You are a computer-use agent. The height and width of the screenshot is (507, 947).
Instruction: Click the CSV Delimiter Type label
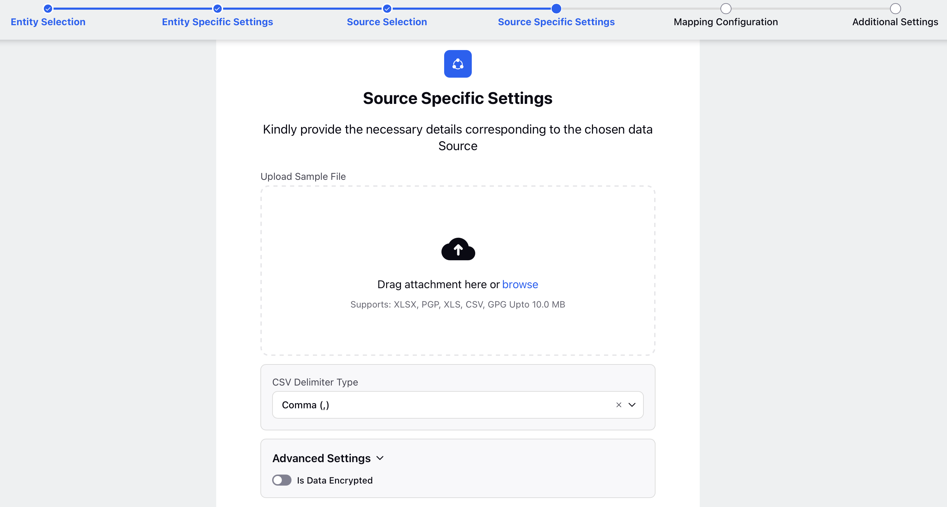tap(315, 382)
